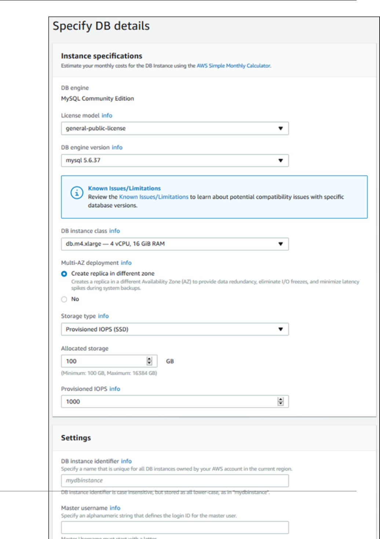Select the No Multi-AZ radio option
The width and height of the screenshot is (380, 539).
click(x=64, y=299)
